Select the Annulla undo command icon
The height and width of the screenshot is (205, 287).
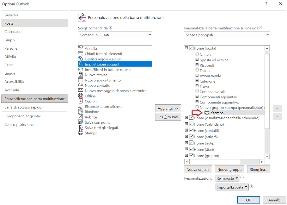click(x=81, y=48)
